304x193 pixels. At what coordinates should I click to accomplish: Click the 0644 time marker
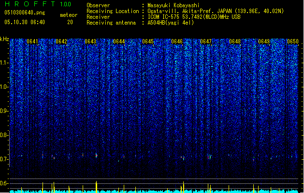tap(119, 41)
